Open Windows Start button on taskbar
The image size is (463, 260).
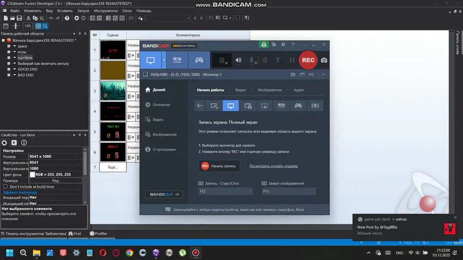click(9, 253)
